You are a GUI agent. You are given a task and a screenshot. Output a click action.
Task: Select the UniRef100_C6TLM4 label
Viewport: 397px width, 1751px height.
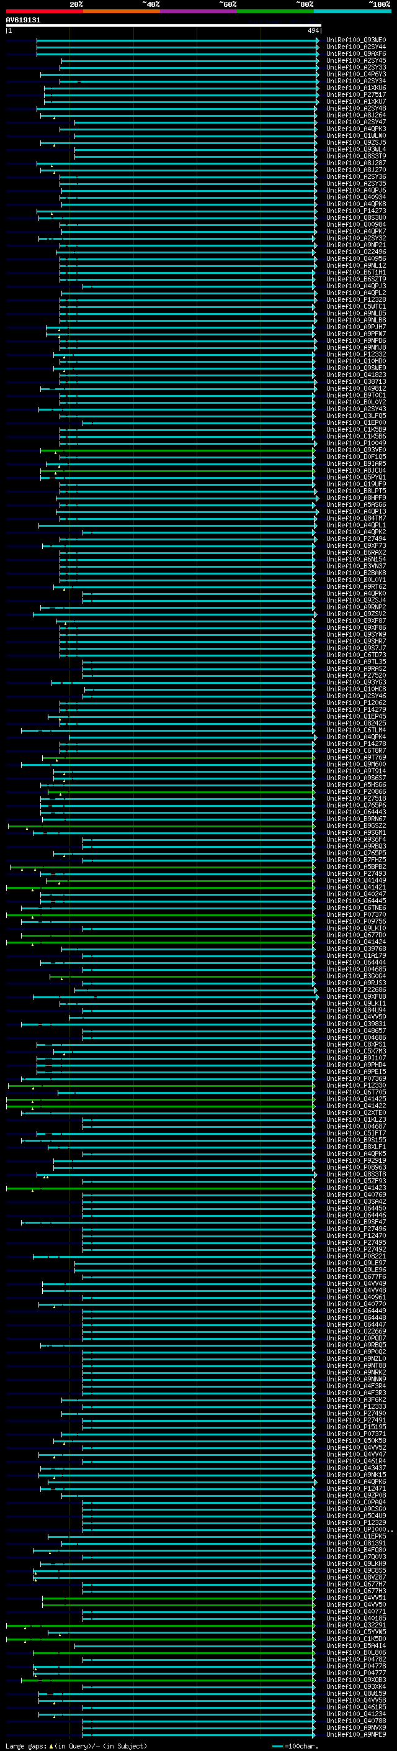[x=356, y=730]
